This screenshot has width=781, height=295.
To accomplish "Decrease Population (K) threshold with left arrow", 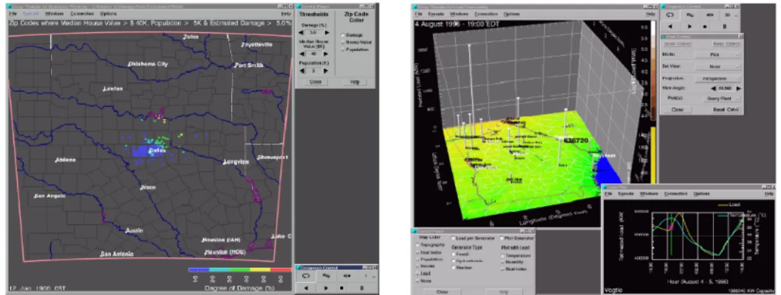I will pyautogui.click(x=302, y=71).
